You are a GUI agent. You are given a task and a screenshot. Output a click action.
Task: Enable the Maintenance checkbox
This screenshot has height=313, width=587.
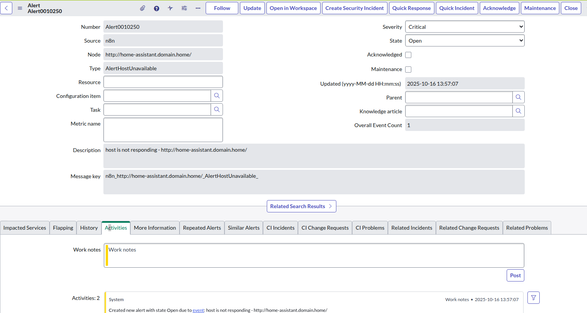pyautogui.click(x=408, y=70)
